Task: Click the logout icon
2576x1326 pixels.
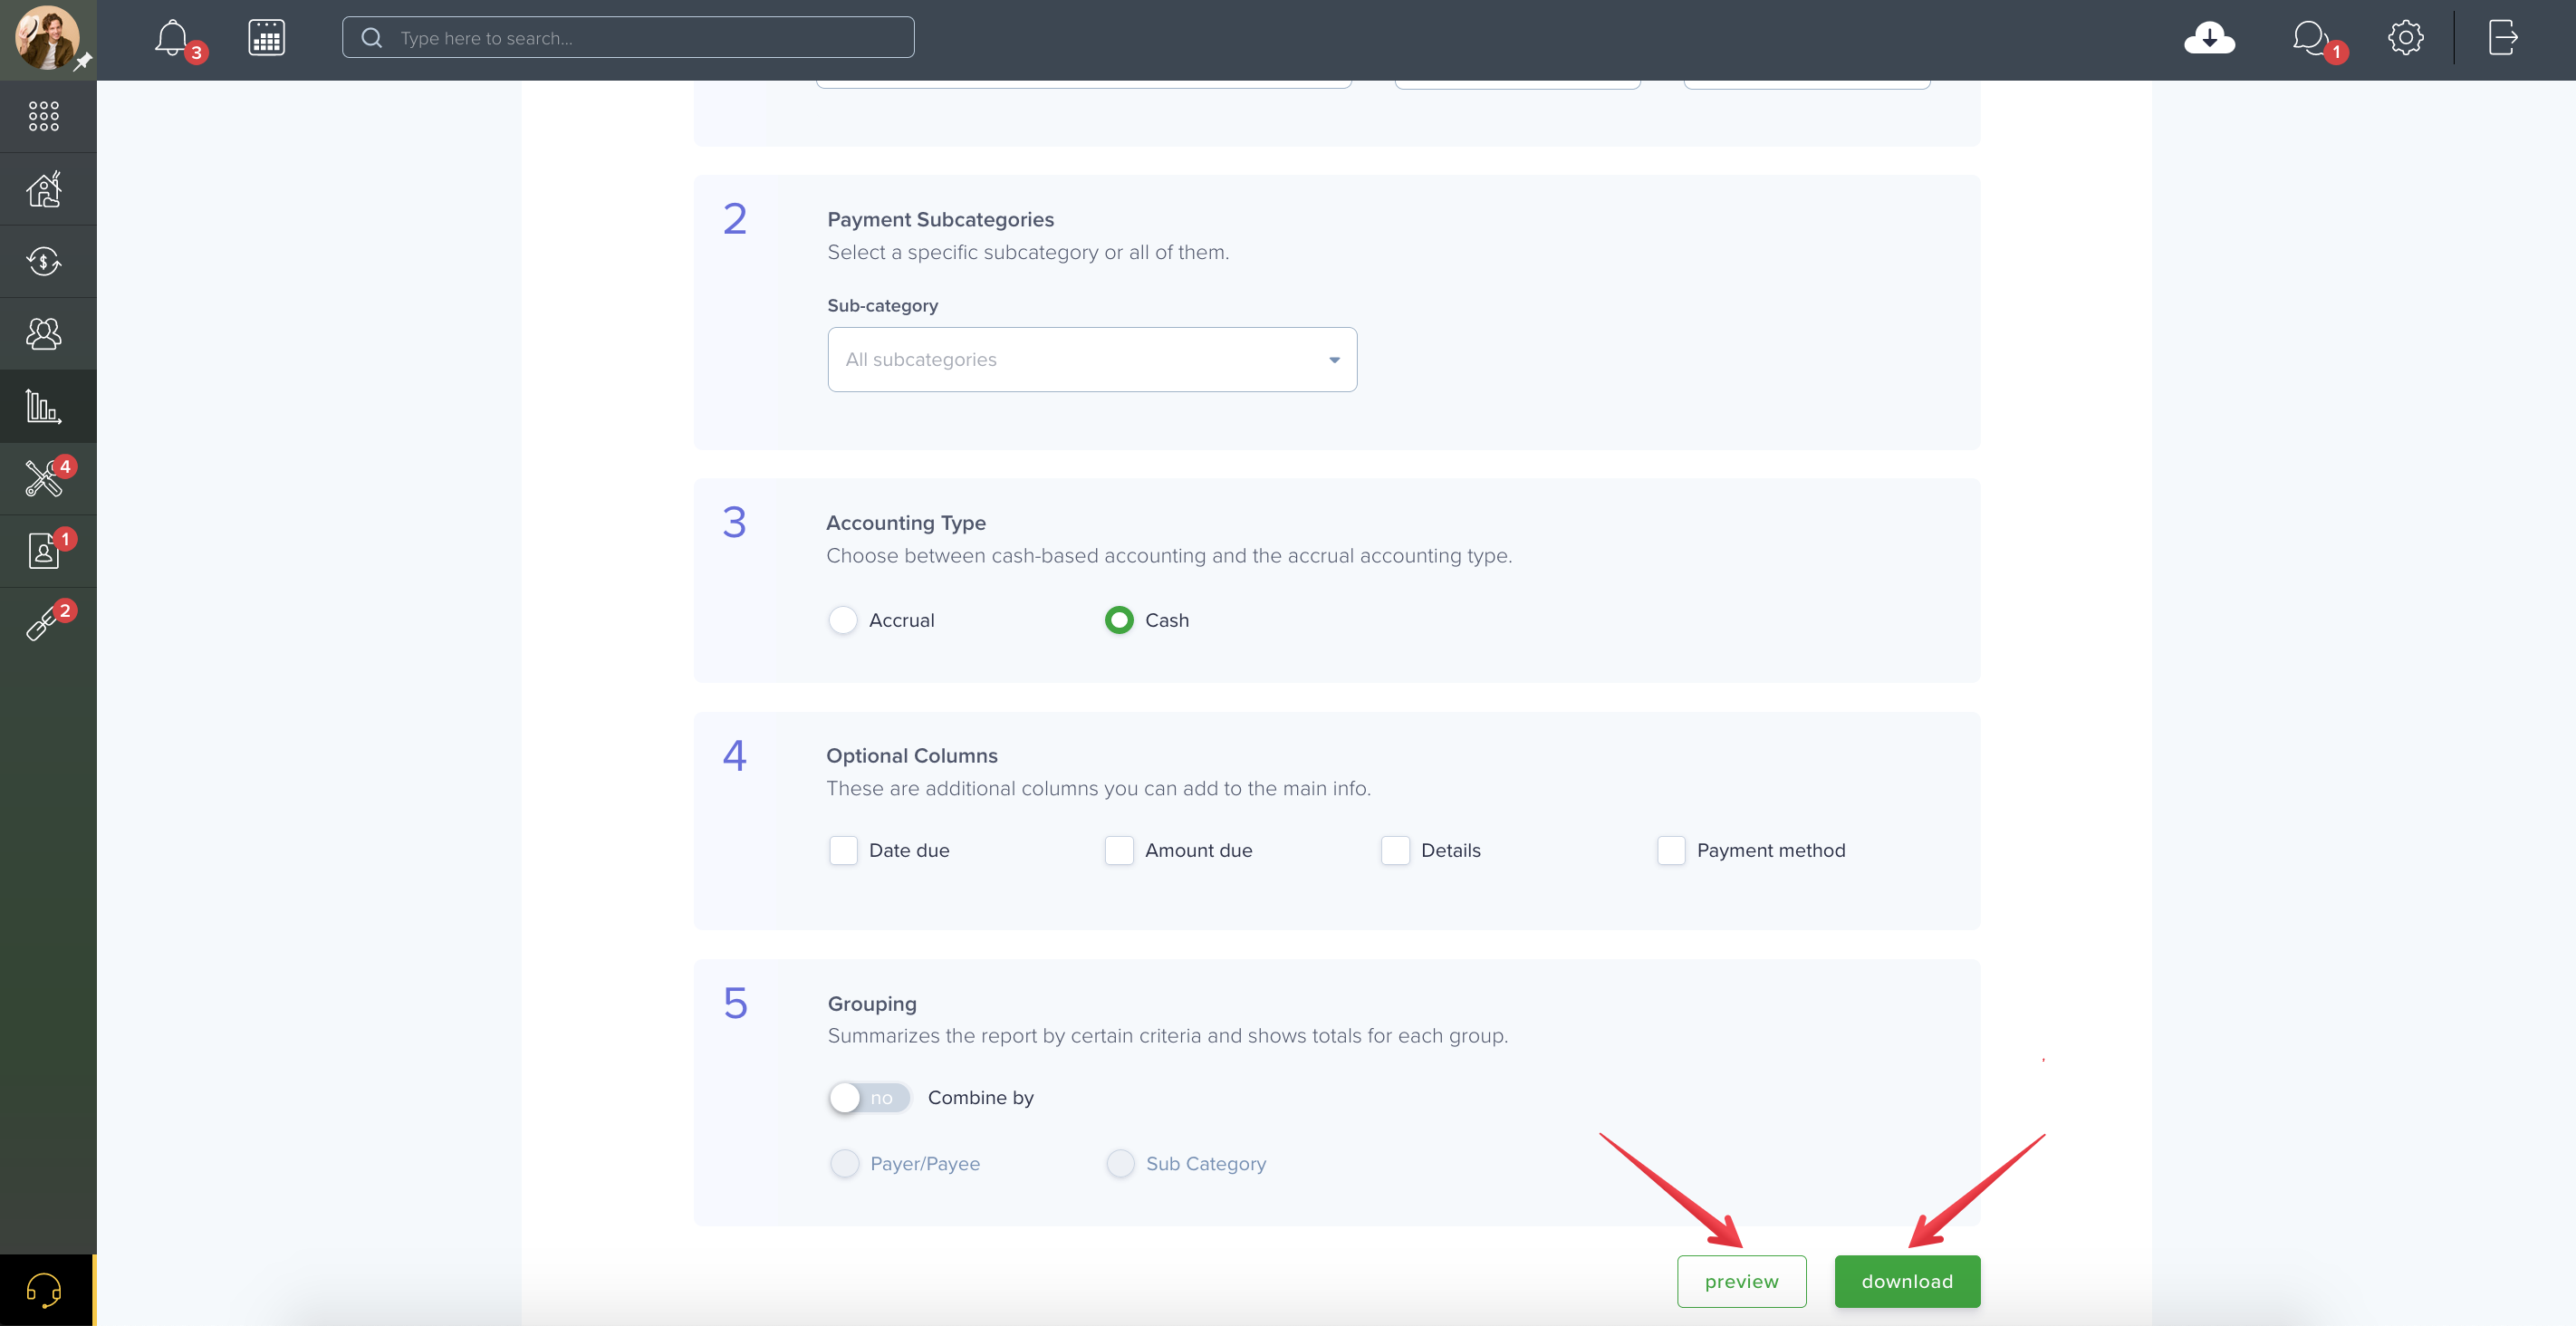Action: (2502, 38)
